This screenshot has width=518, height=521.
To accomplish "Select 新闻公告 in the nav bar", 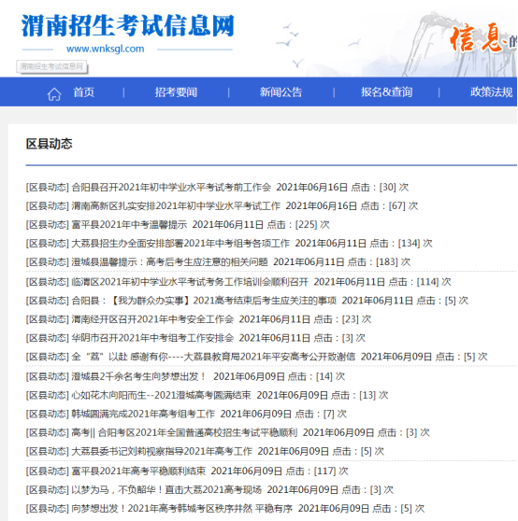I will [281, 92].
